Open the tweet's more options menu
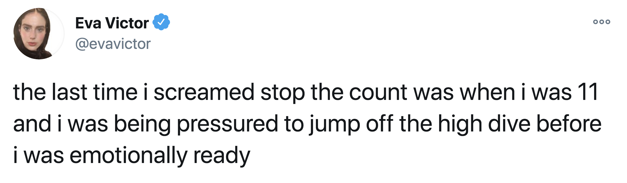The height and width of the screenshot is (183, 627). 601,22
